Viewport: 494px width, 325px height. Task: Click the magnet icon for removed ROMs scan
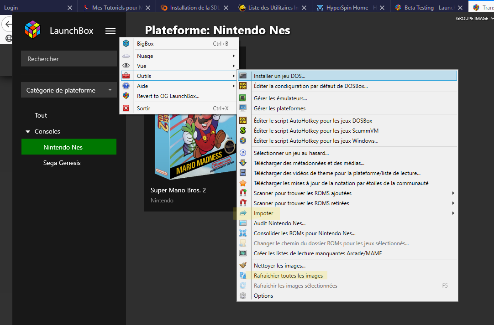tap(243, 203)
